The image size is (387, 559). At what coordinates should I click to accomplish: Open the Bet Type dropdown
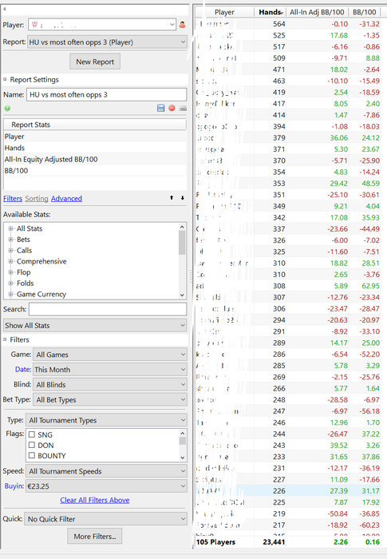point(110,399)
